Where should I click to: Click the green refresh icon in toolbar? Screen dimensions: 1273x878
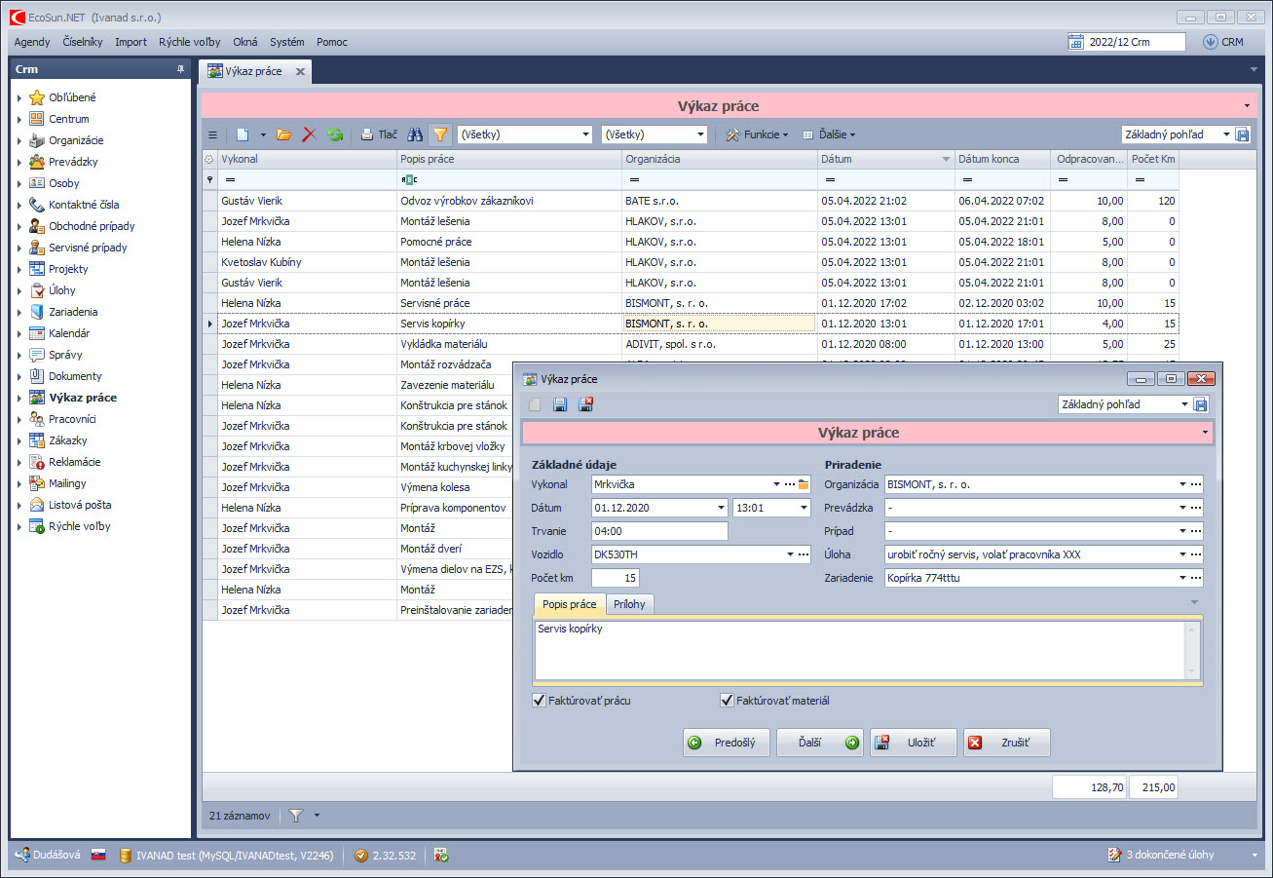(x=335, y=134)
